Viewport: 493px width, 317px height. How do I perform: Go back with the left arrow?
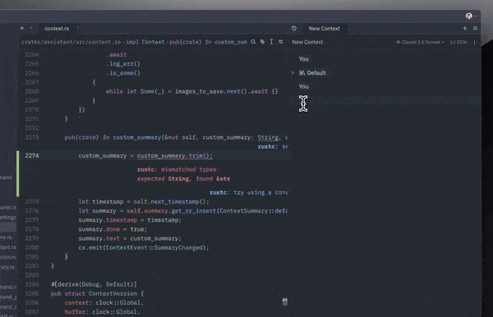[x=22, y=28]
